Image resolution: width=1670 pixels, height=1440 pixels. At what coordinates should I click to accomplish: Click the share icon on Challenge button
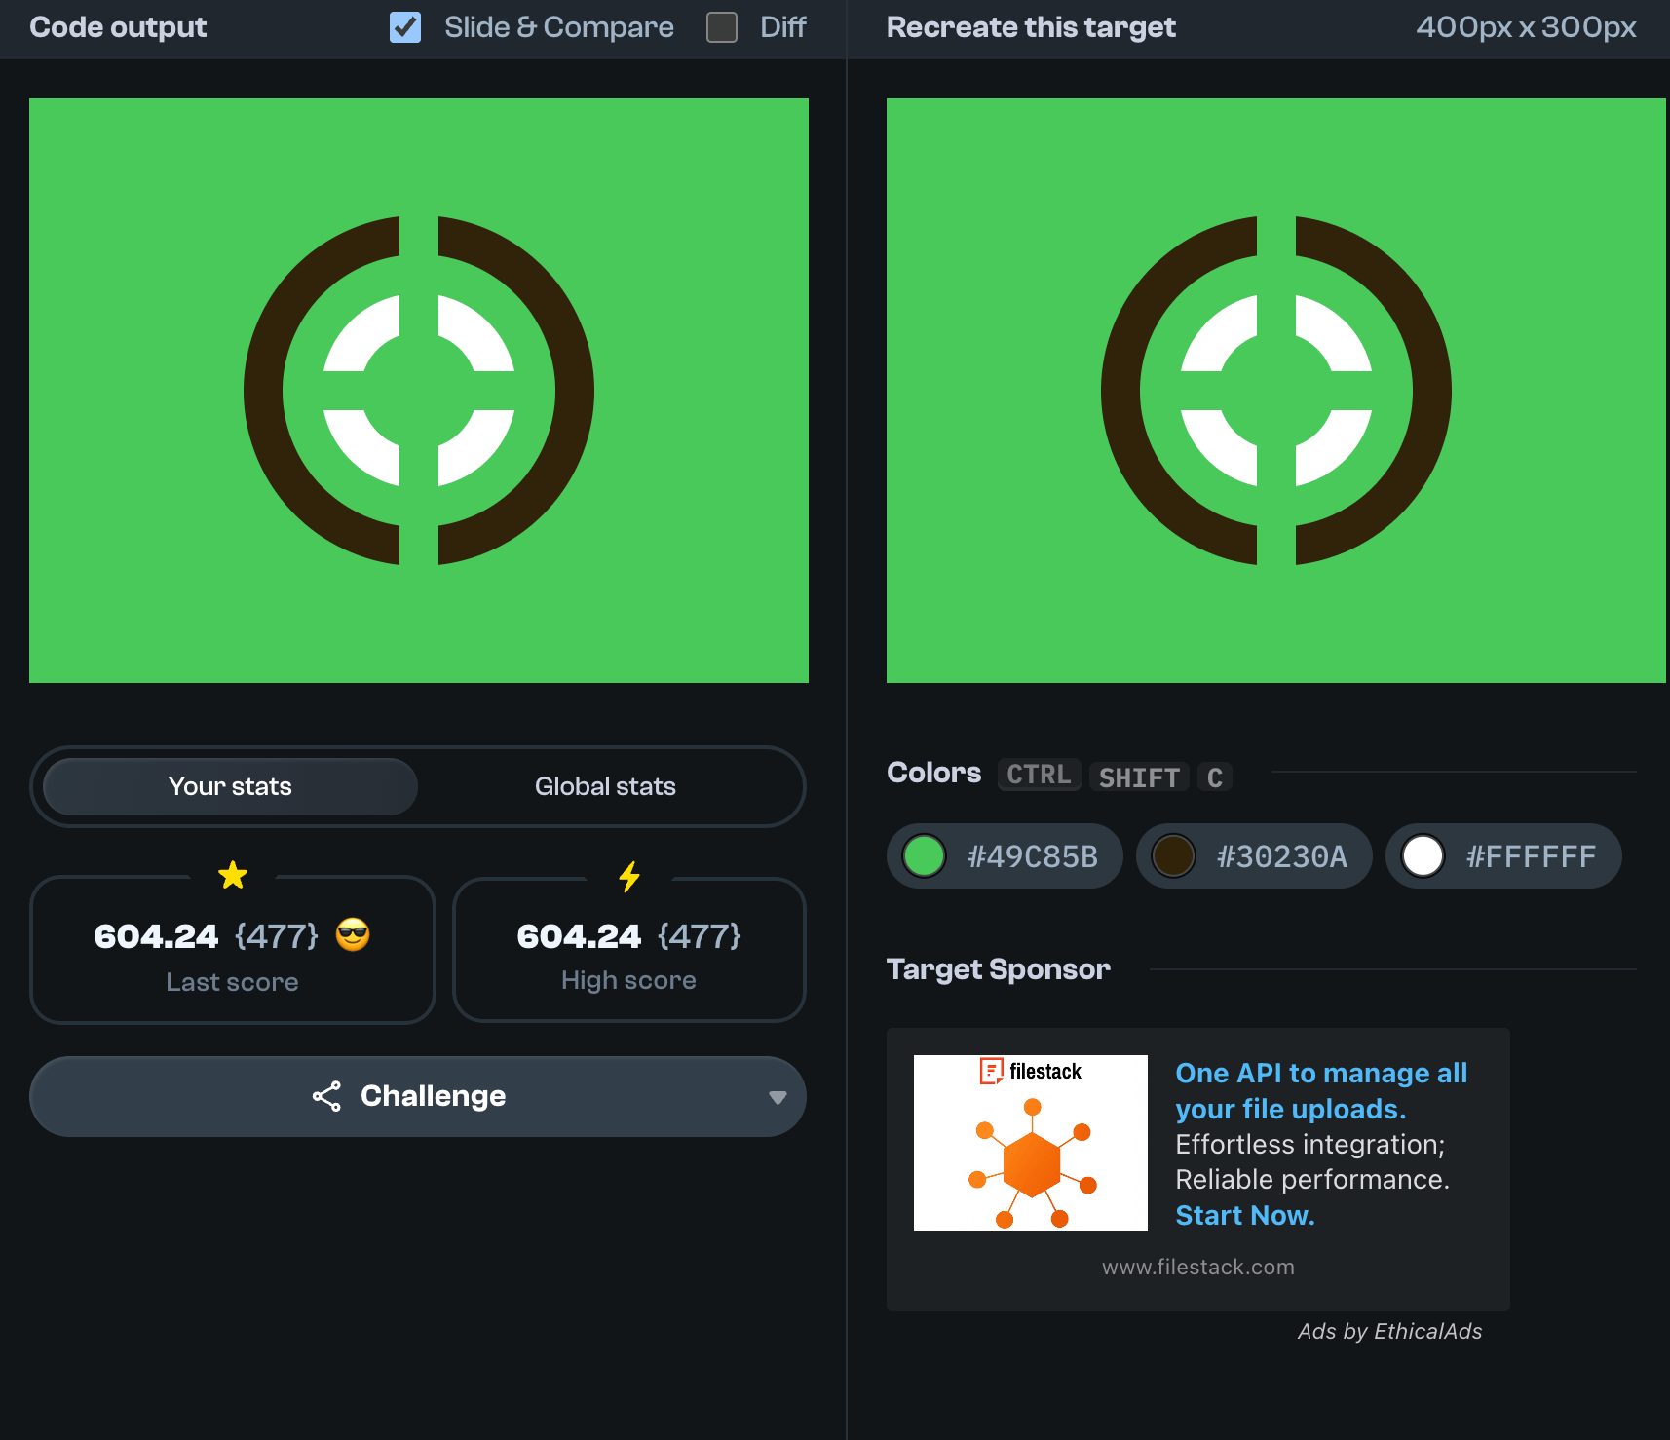(x=326, y=1096)
